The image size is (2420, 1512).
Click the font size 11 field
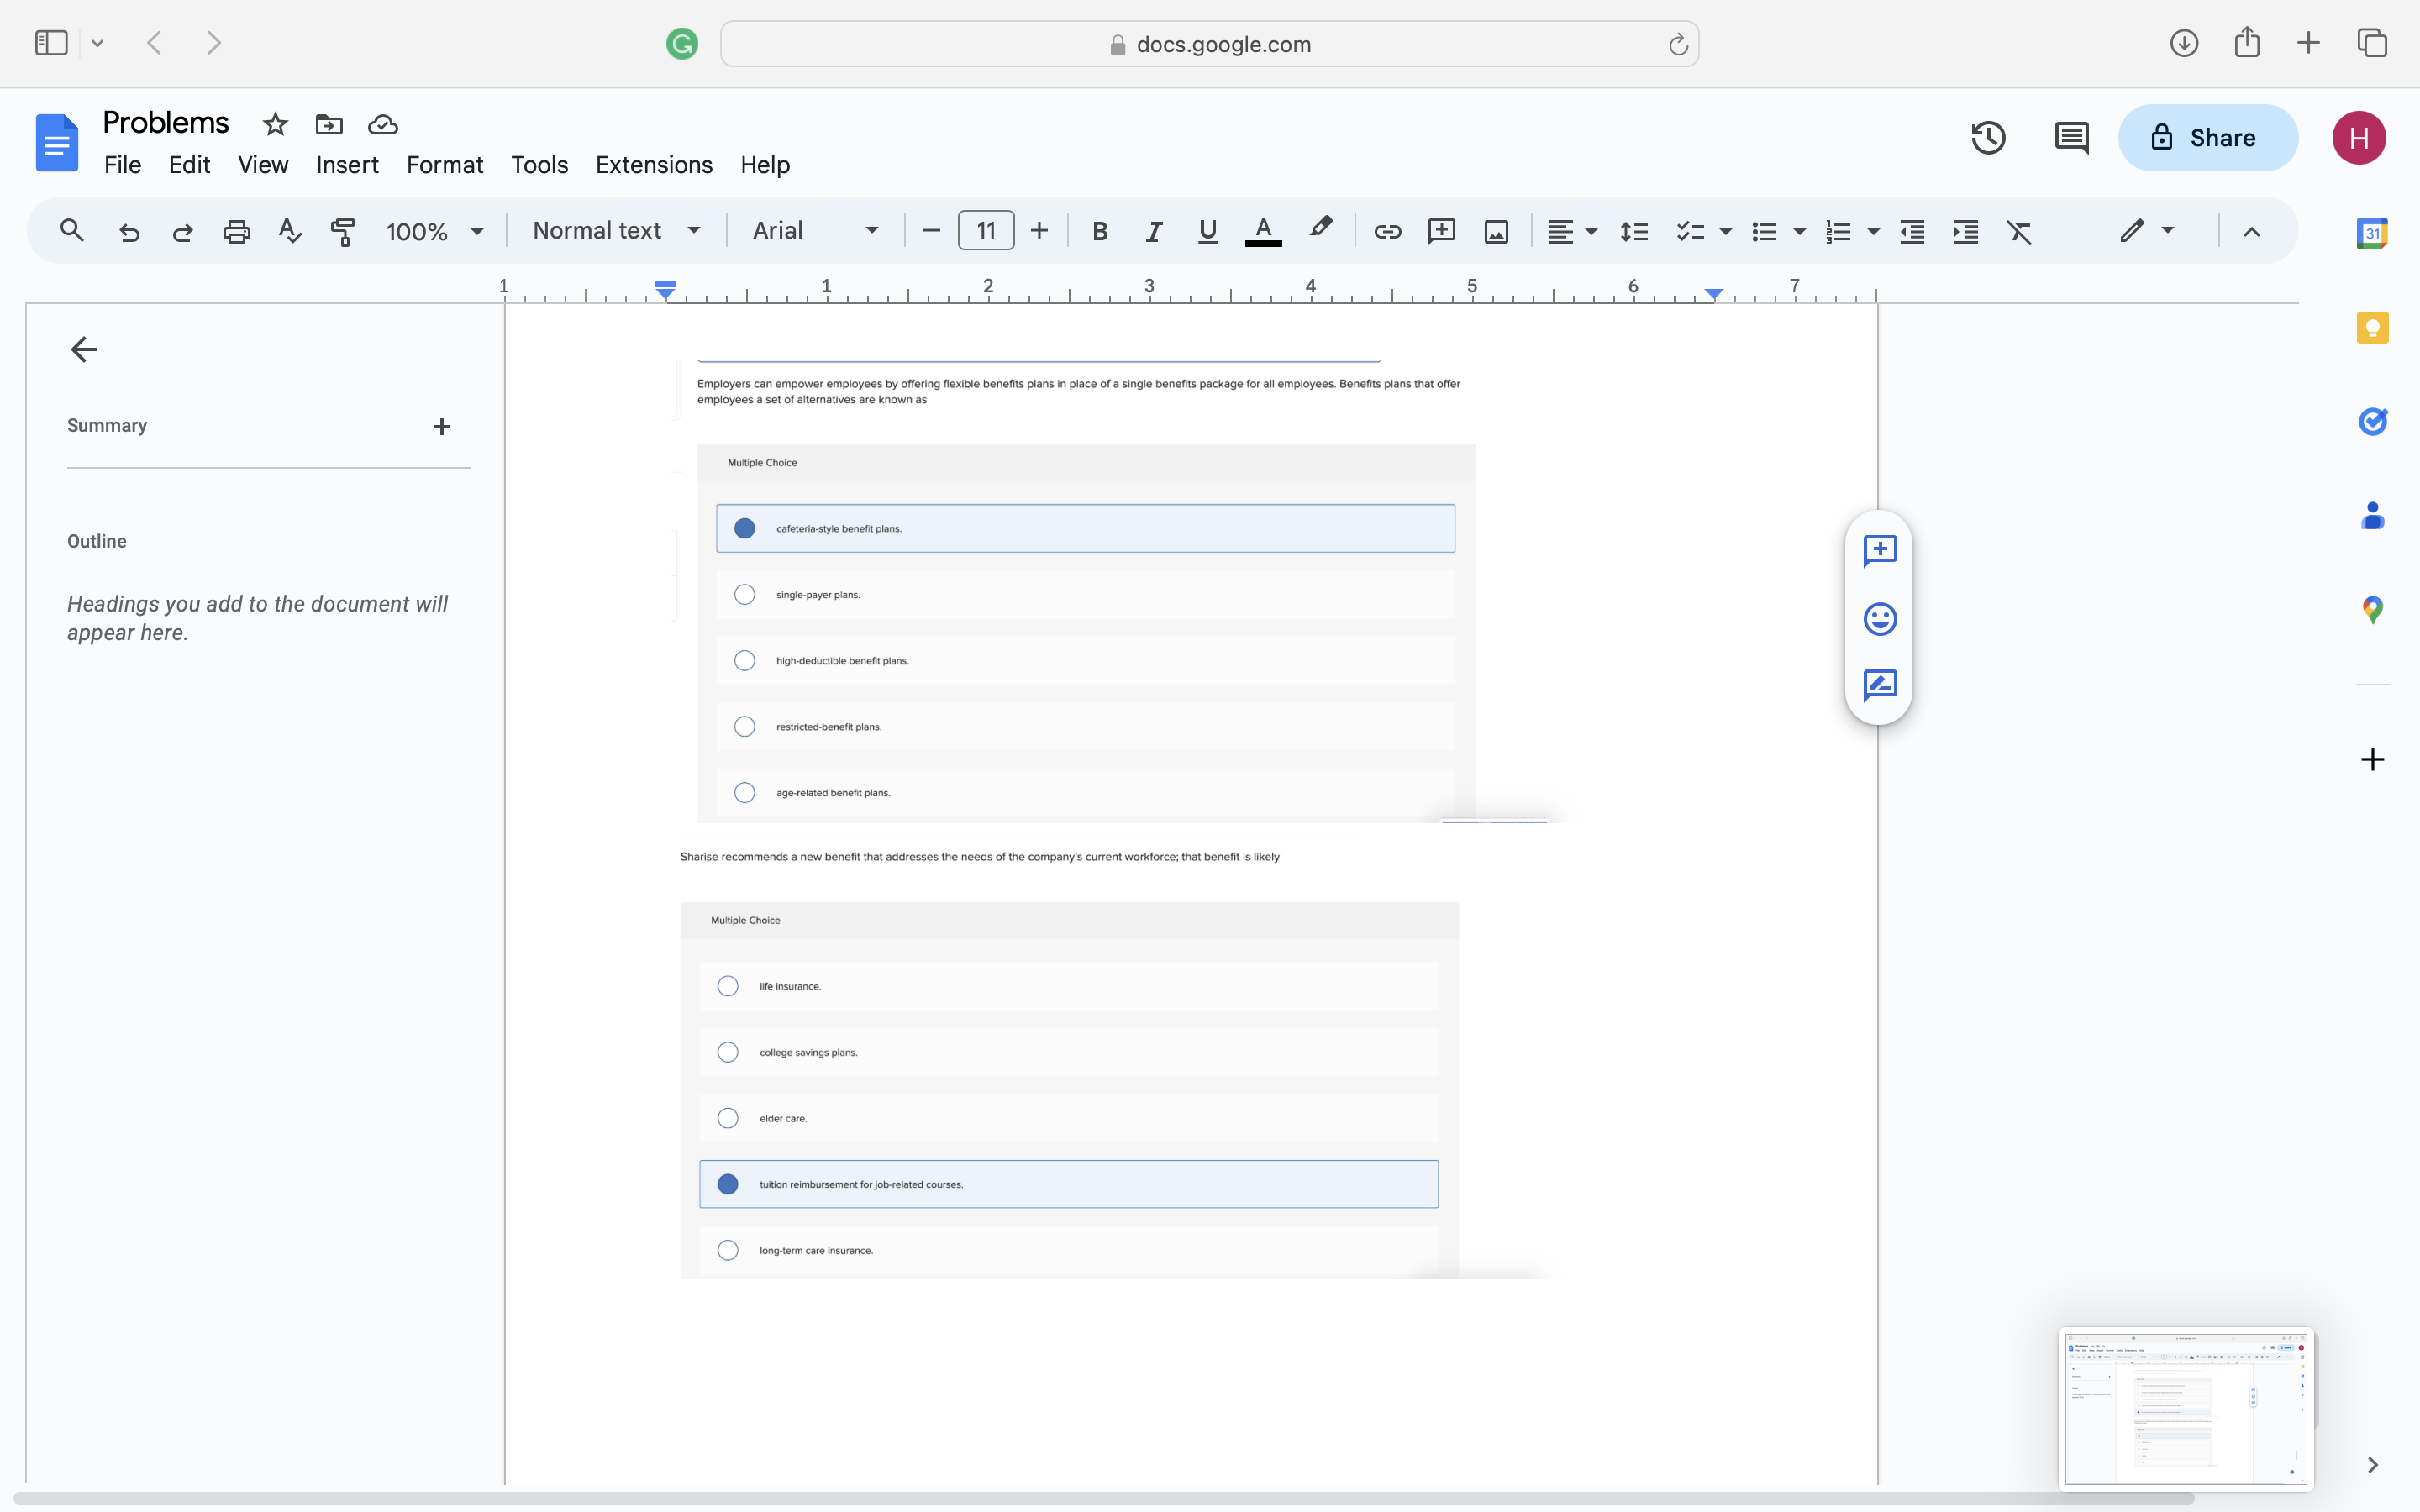pyautogui.click(x=985, y=231)
